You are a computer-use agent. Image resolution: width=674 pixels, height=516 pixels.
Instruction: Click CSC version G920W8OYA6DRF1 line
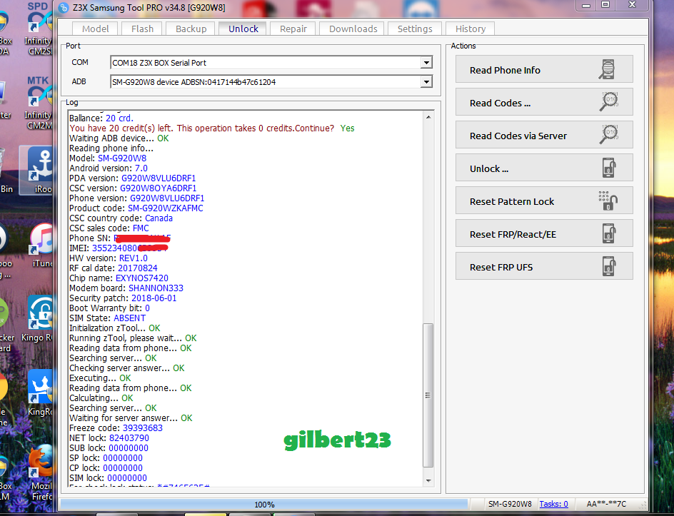coord(133,188)
